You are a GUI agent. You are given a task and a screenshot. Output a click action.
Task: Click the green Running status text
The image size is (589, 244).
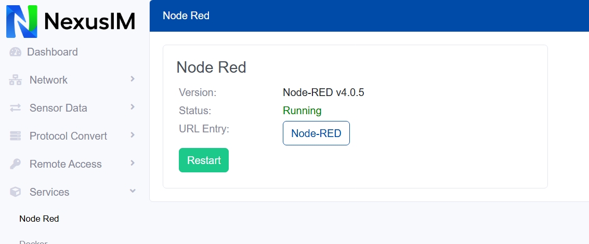302,111
